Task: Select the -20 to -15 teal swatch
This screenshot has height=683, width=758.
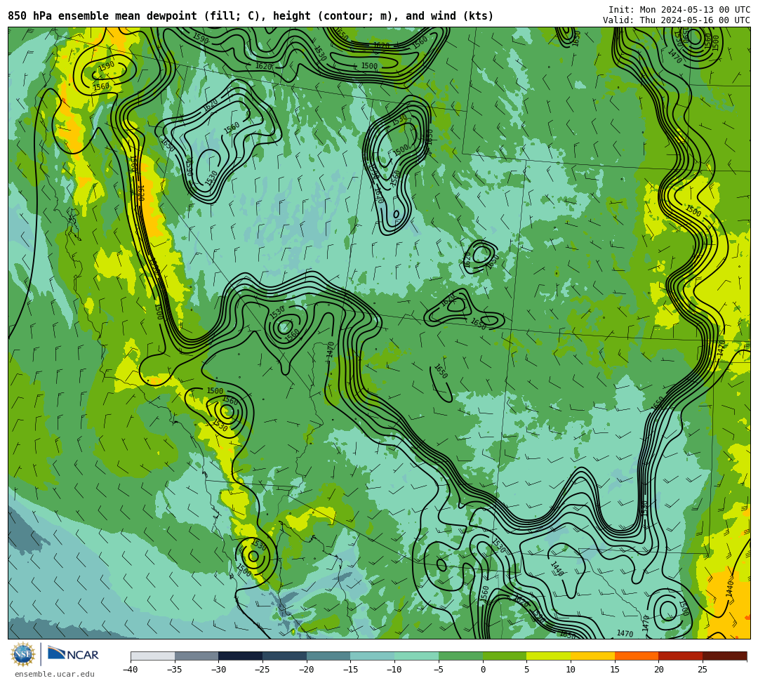Action: (x=328, y=656)
